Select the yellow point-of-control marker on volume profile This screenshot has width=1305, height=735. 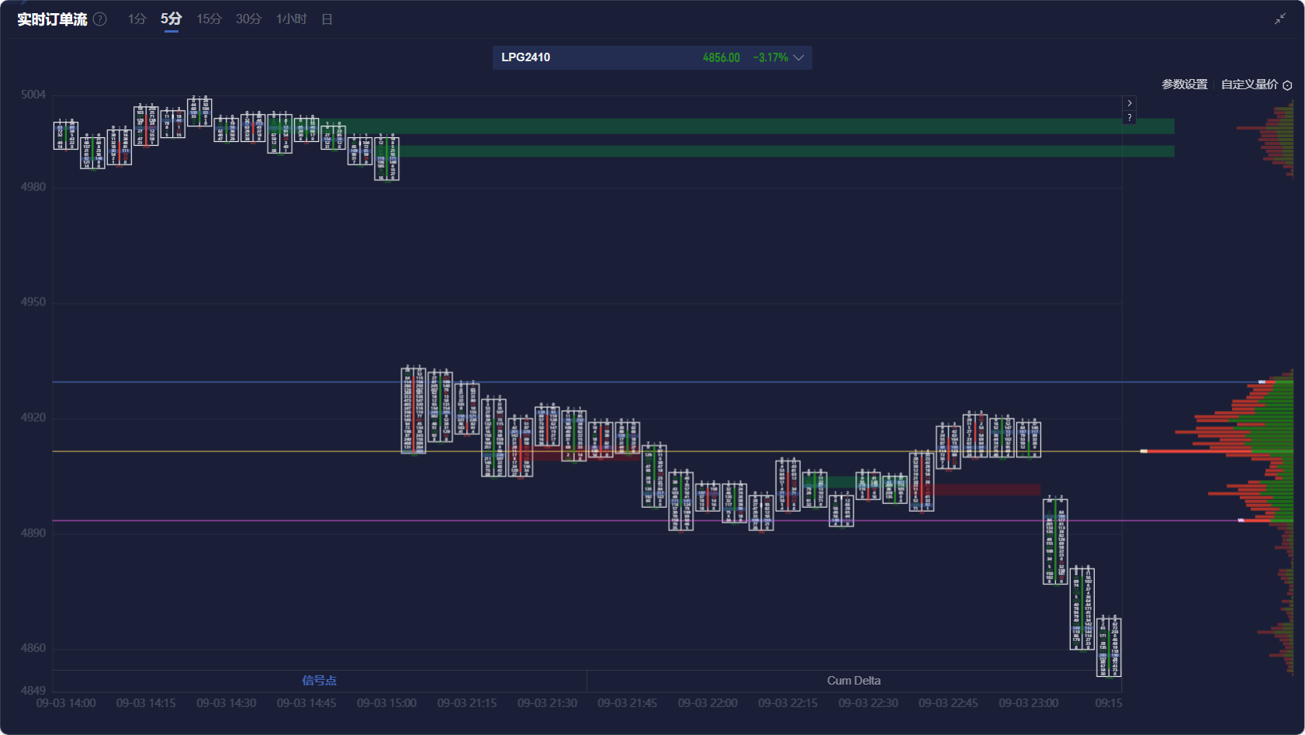pos(1144,451)
